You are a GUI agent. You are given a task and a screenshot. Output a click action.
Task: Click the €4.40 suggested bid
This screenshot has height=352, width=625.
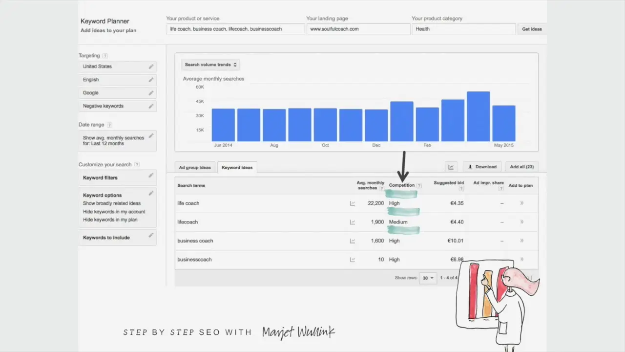point(457,222)
